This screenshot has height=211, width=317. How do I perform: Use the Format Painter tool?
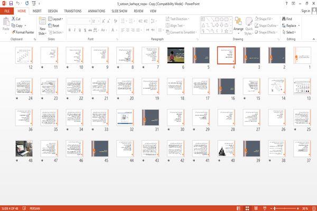pyautogui.click(x=23, y=32)
